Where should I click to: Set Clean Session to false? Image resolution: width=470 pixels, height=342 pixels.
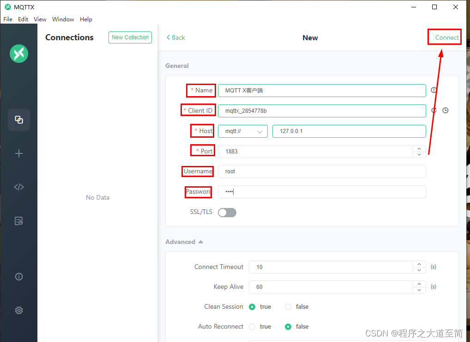288,306
